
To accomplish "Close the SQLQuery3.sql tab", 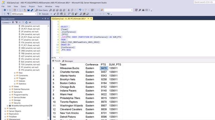I will point(91,19).
